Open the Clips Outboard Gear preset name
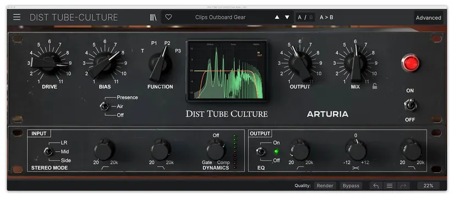 click(220, 18)
